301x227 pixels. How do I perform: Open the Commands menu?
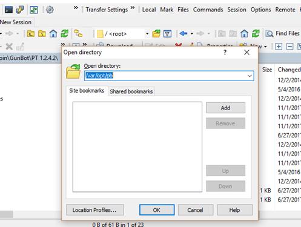208,10
